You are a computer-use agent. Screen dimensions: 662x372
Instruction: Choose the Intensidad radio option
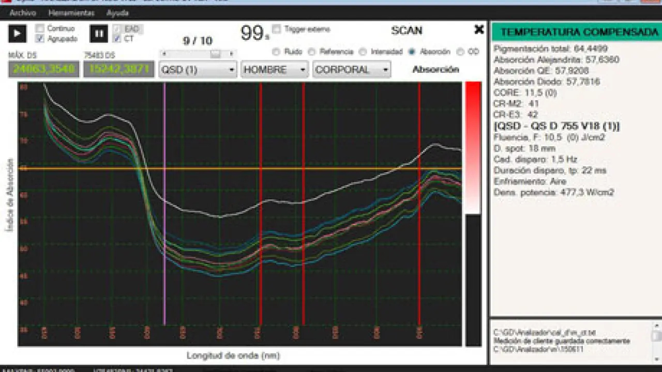(363, 52)
